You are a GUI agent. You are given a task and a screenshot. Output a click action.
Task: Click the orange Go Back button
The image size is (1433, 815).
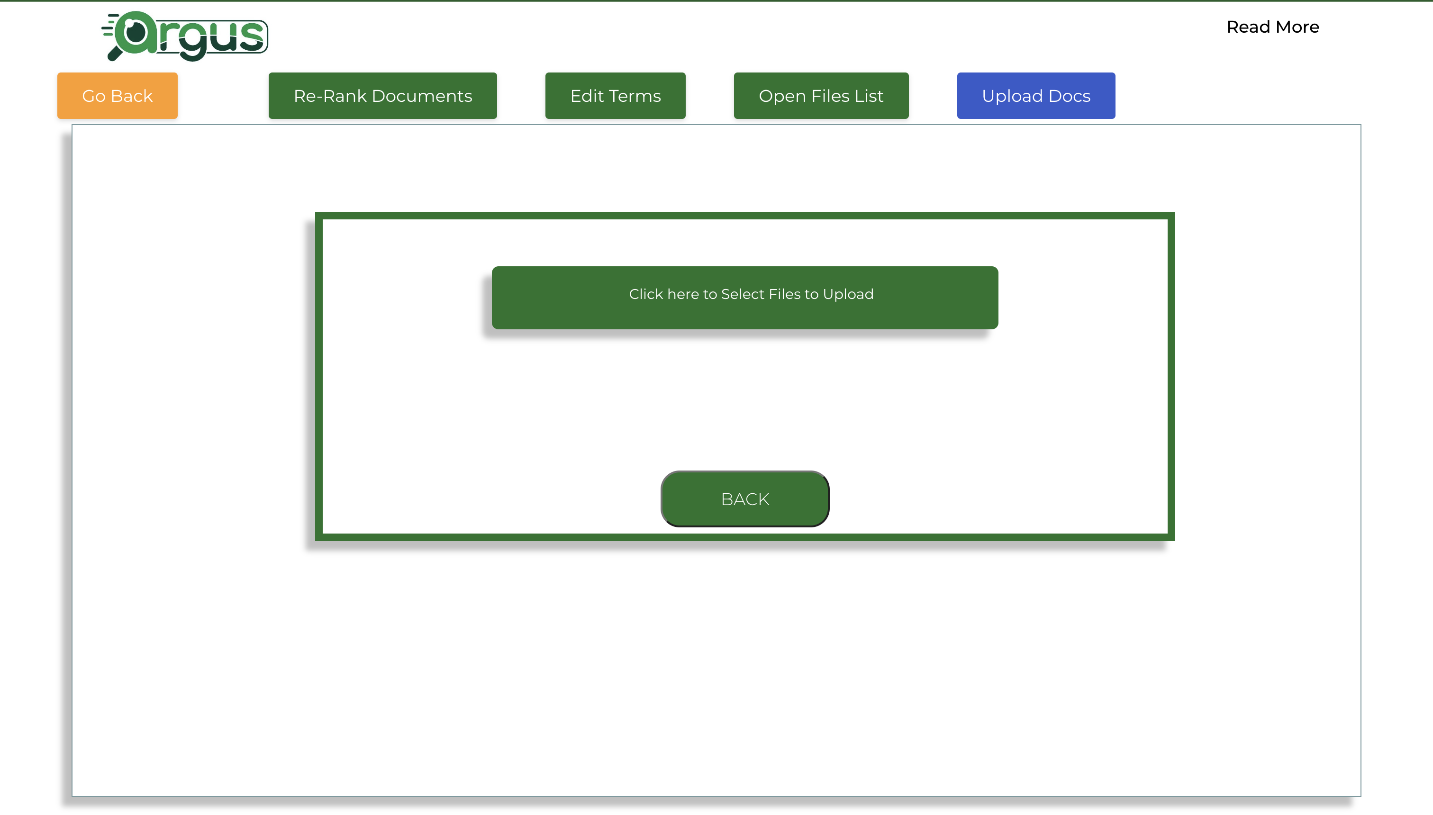pos(117,96)
